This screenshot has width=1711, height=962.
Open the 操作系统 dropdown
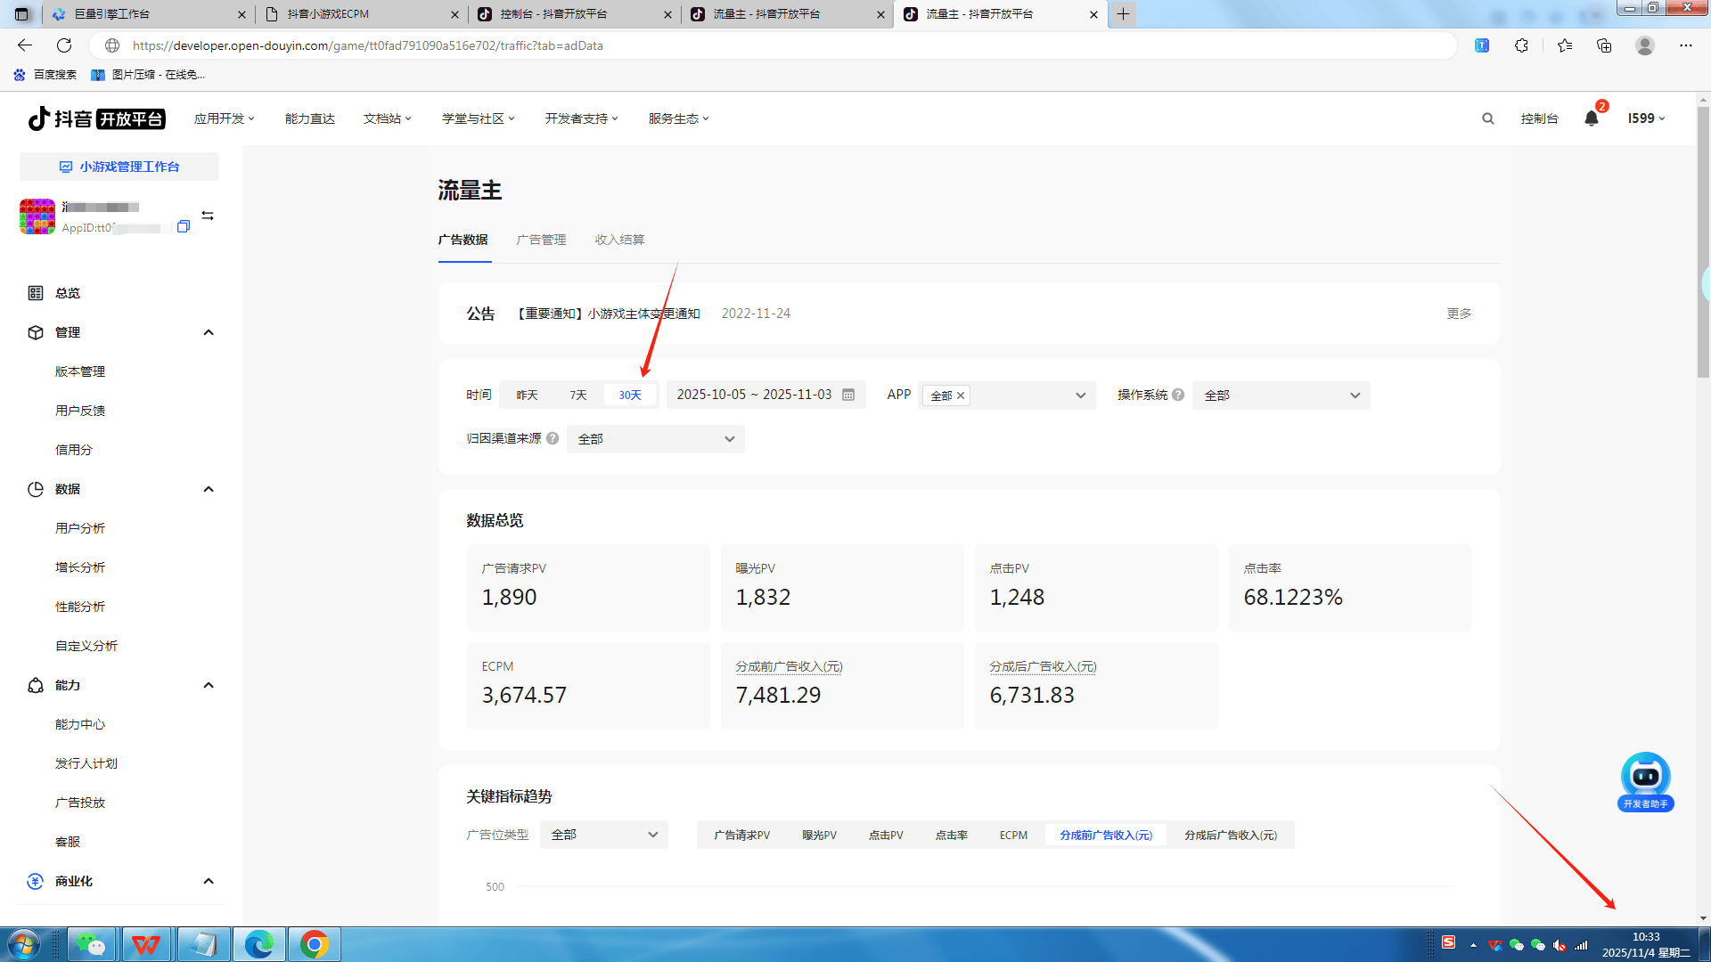[x=1281, y=395]
